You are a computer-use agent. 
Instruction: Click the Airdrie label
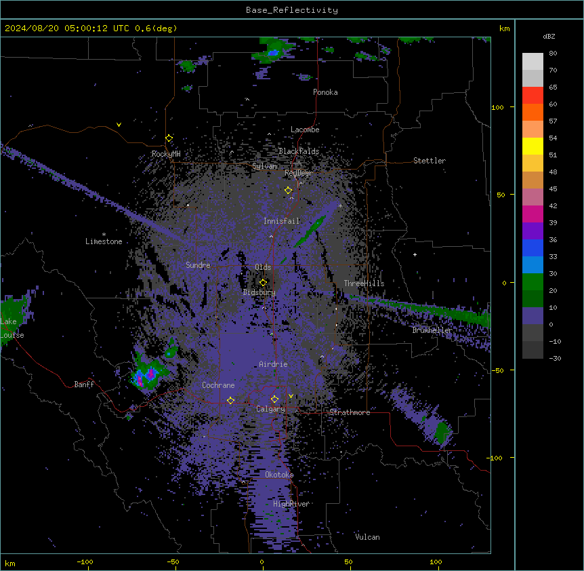coord(274,364)
